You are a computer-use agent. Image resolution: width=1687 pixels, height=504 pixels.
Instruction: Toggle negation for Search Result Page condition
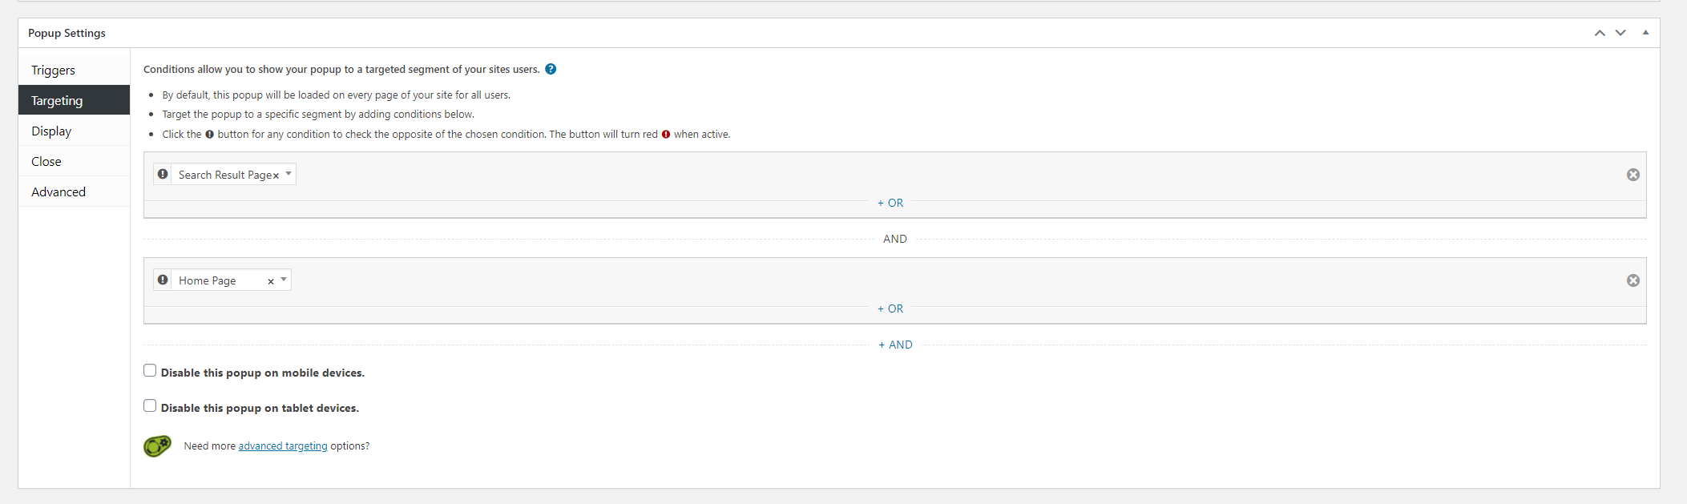pos(163,174)
